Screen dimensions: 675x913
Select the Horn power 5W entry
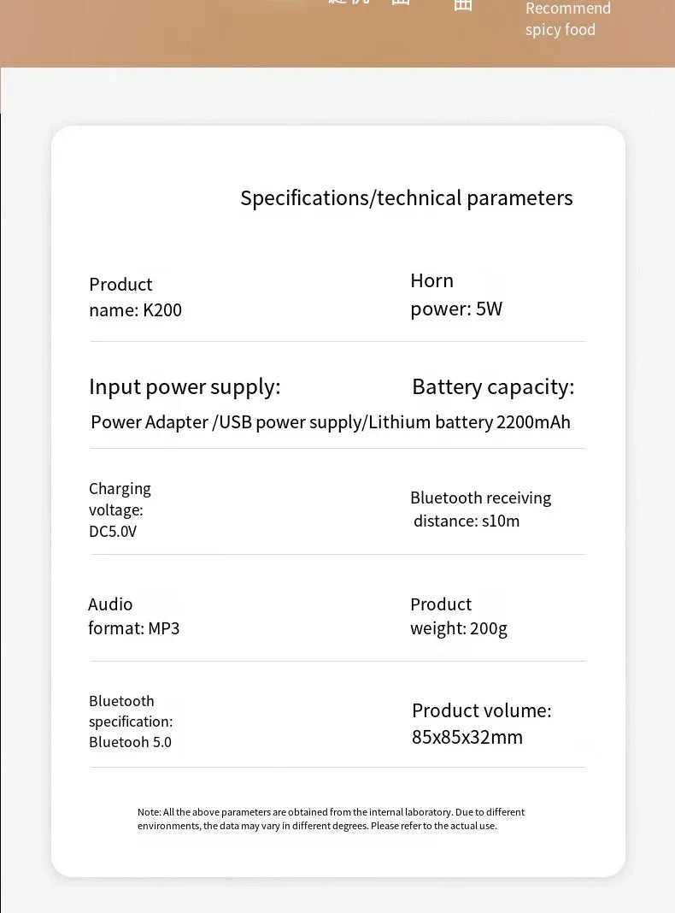tap(456, 295)
